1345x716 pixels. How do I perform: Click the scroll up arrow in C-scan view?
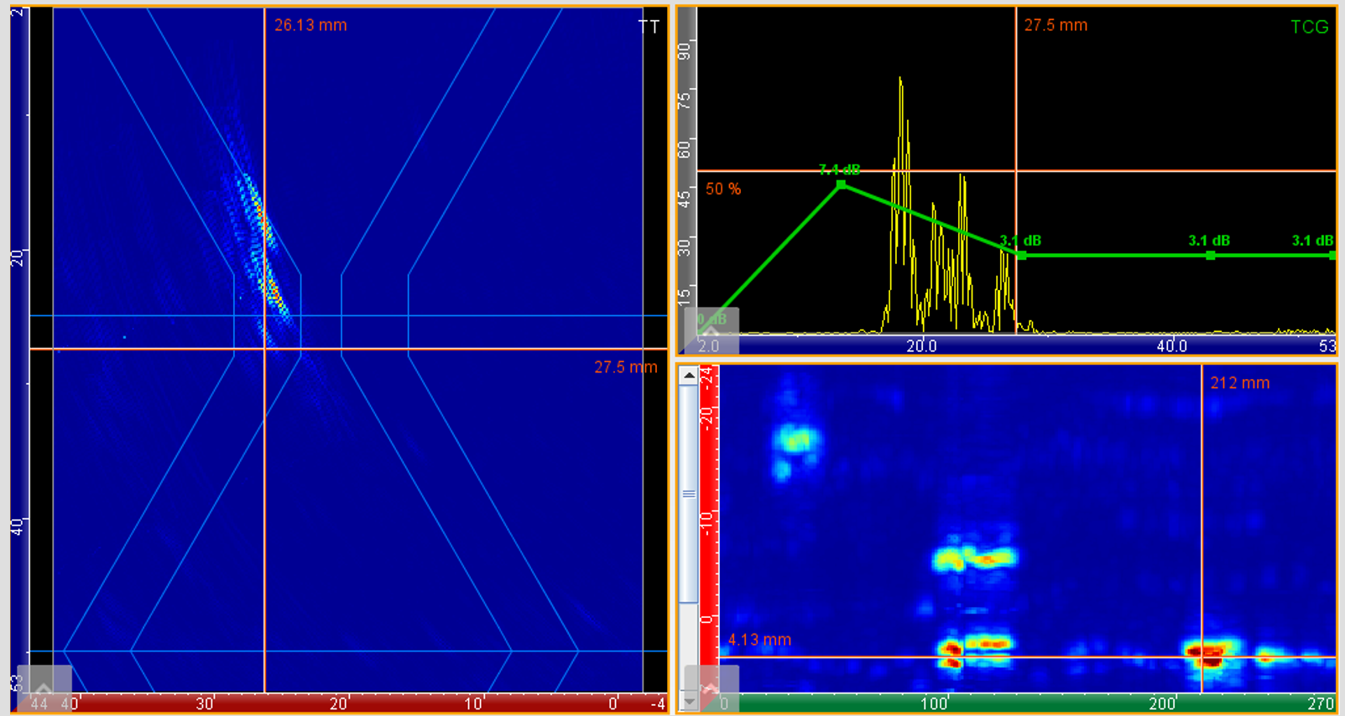coord(689,376)
